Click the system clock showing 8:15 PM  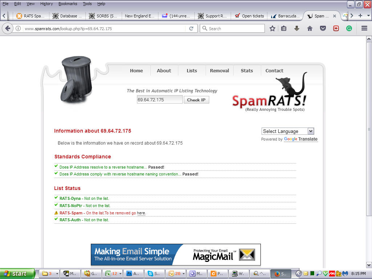click(359, 274)
